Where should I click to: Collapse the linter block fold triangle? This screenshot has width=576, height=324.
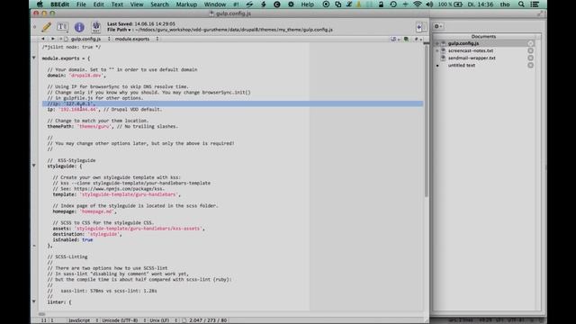[34, 301]
